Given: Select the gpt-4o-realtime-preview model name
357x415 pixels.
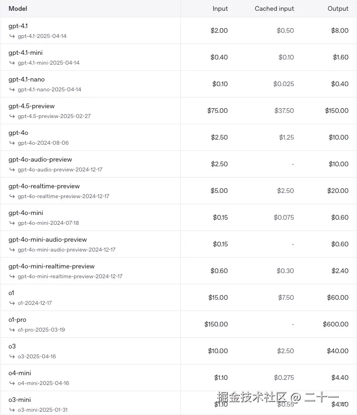Looking at the screenshot, I should [x=44, y=186].
